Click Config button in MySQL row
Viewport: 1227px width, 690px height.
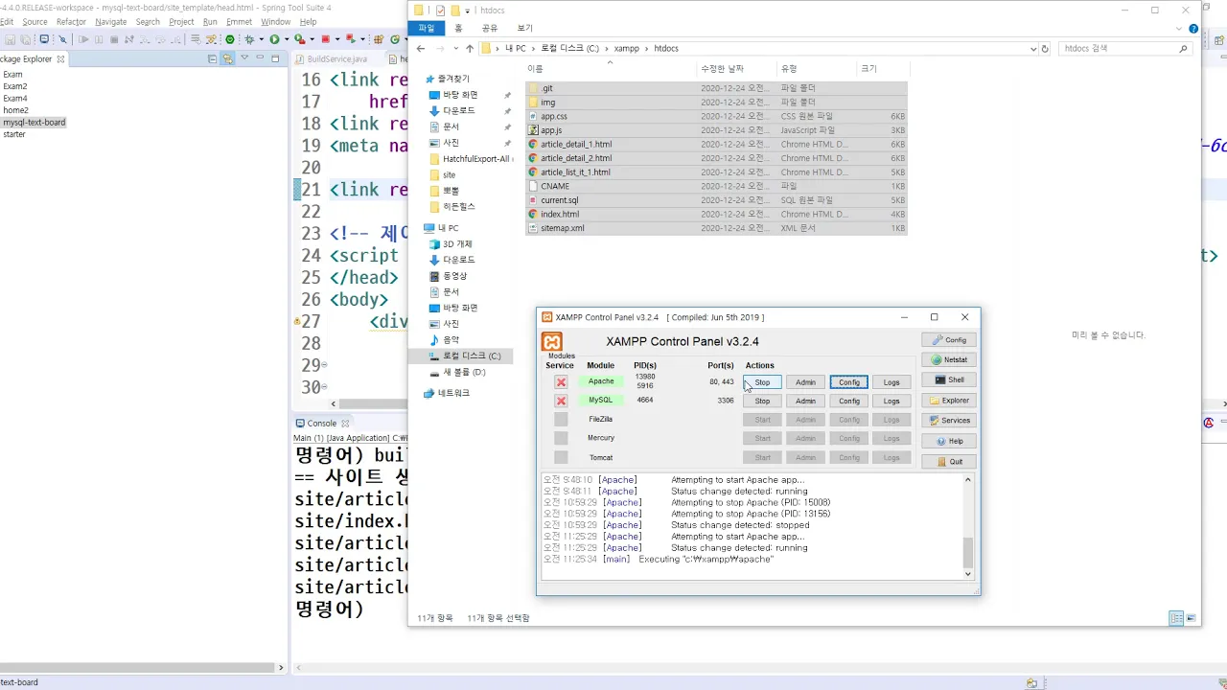coord(849,401)
